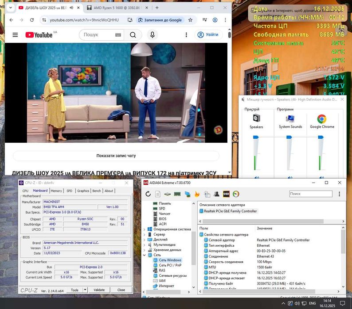Click the YouTube search magnifier button

[133, 35]
